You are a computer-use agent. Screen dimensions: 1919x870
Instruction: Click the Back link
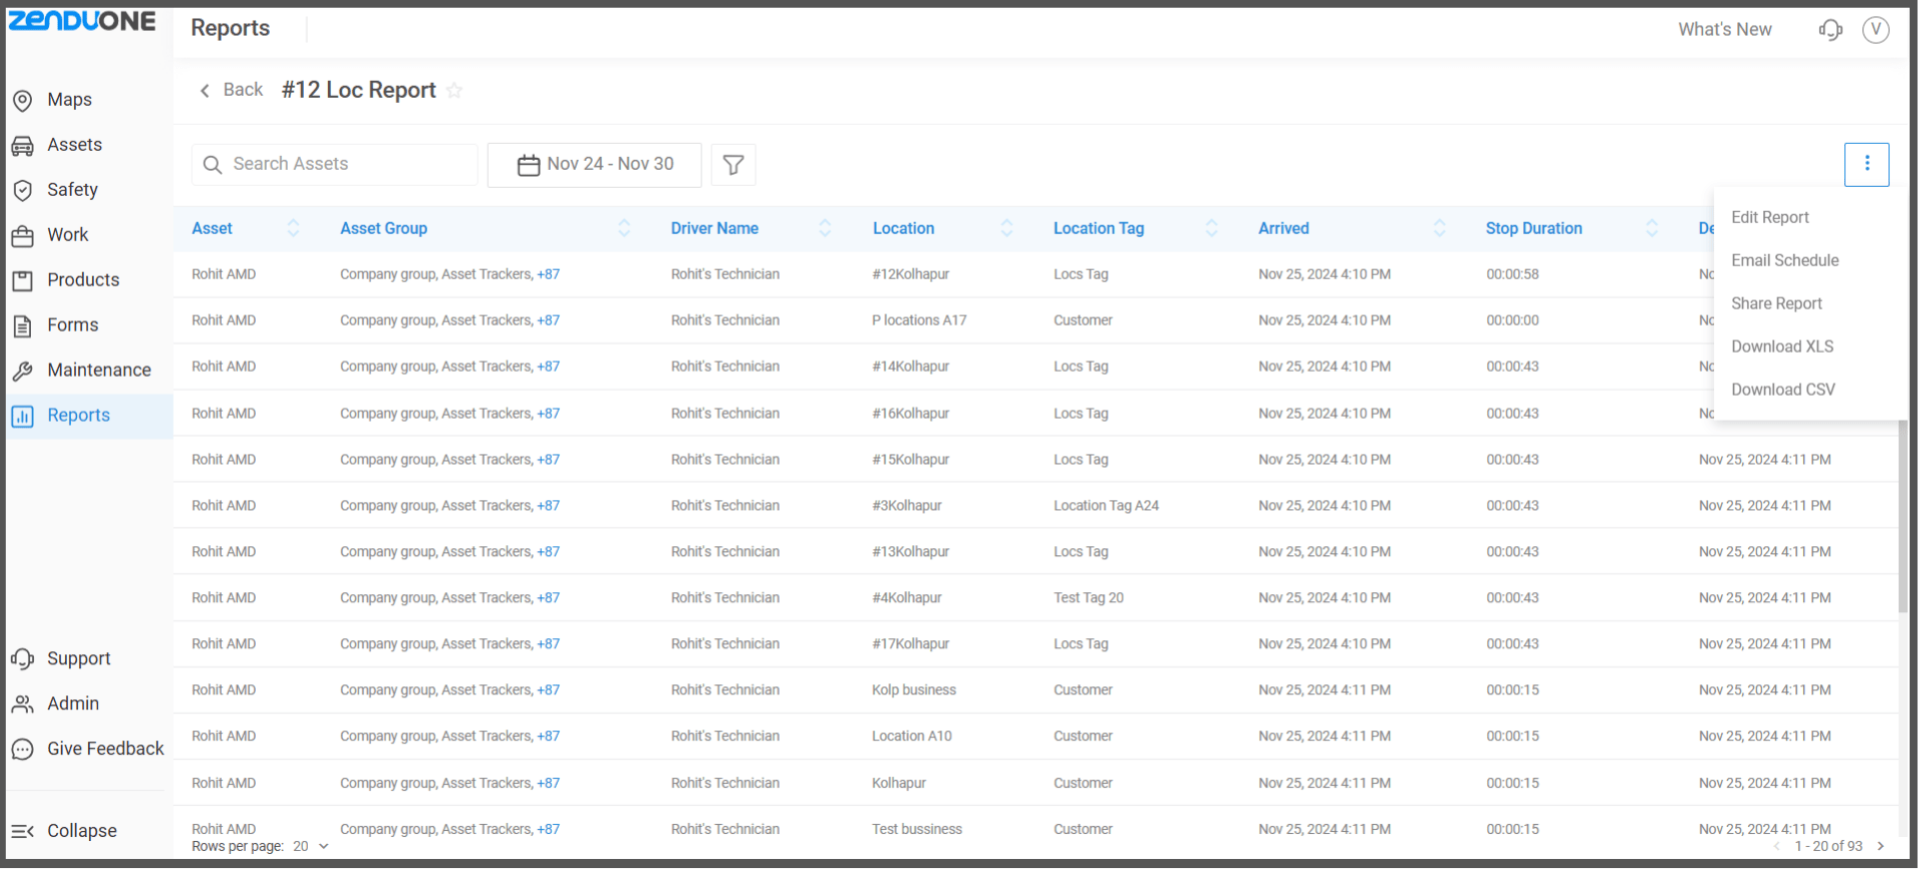232,90
